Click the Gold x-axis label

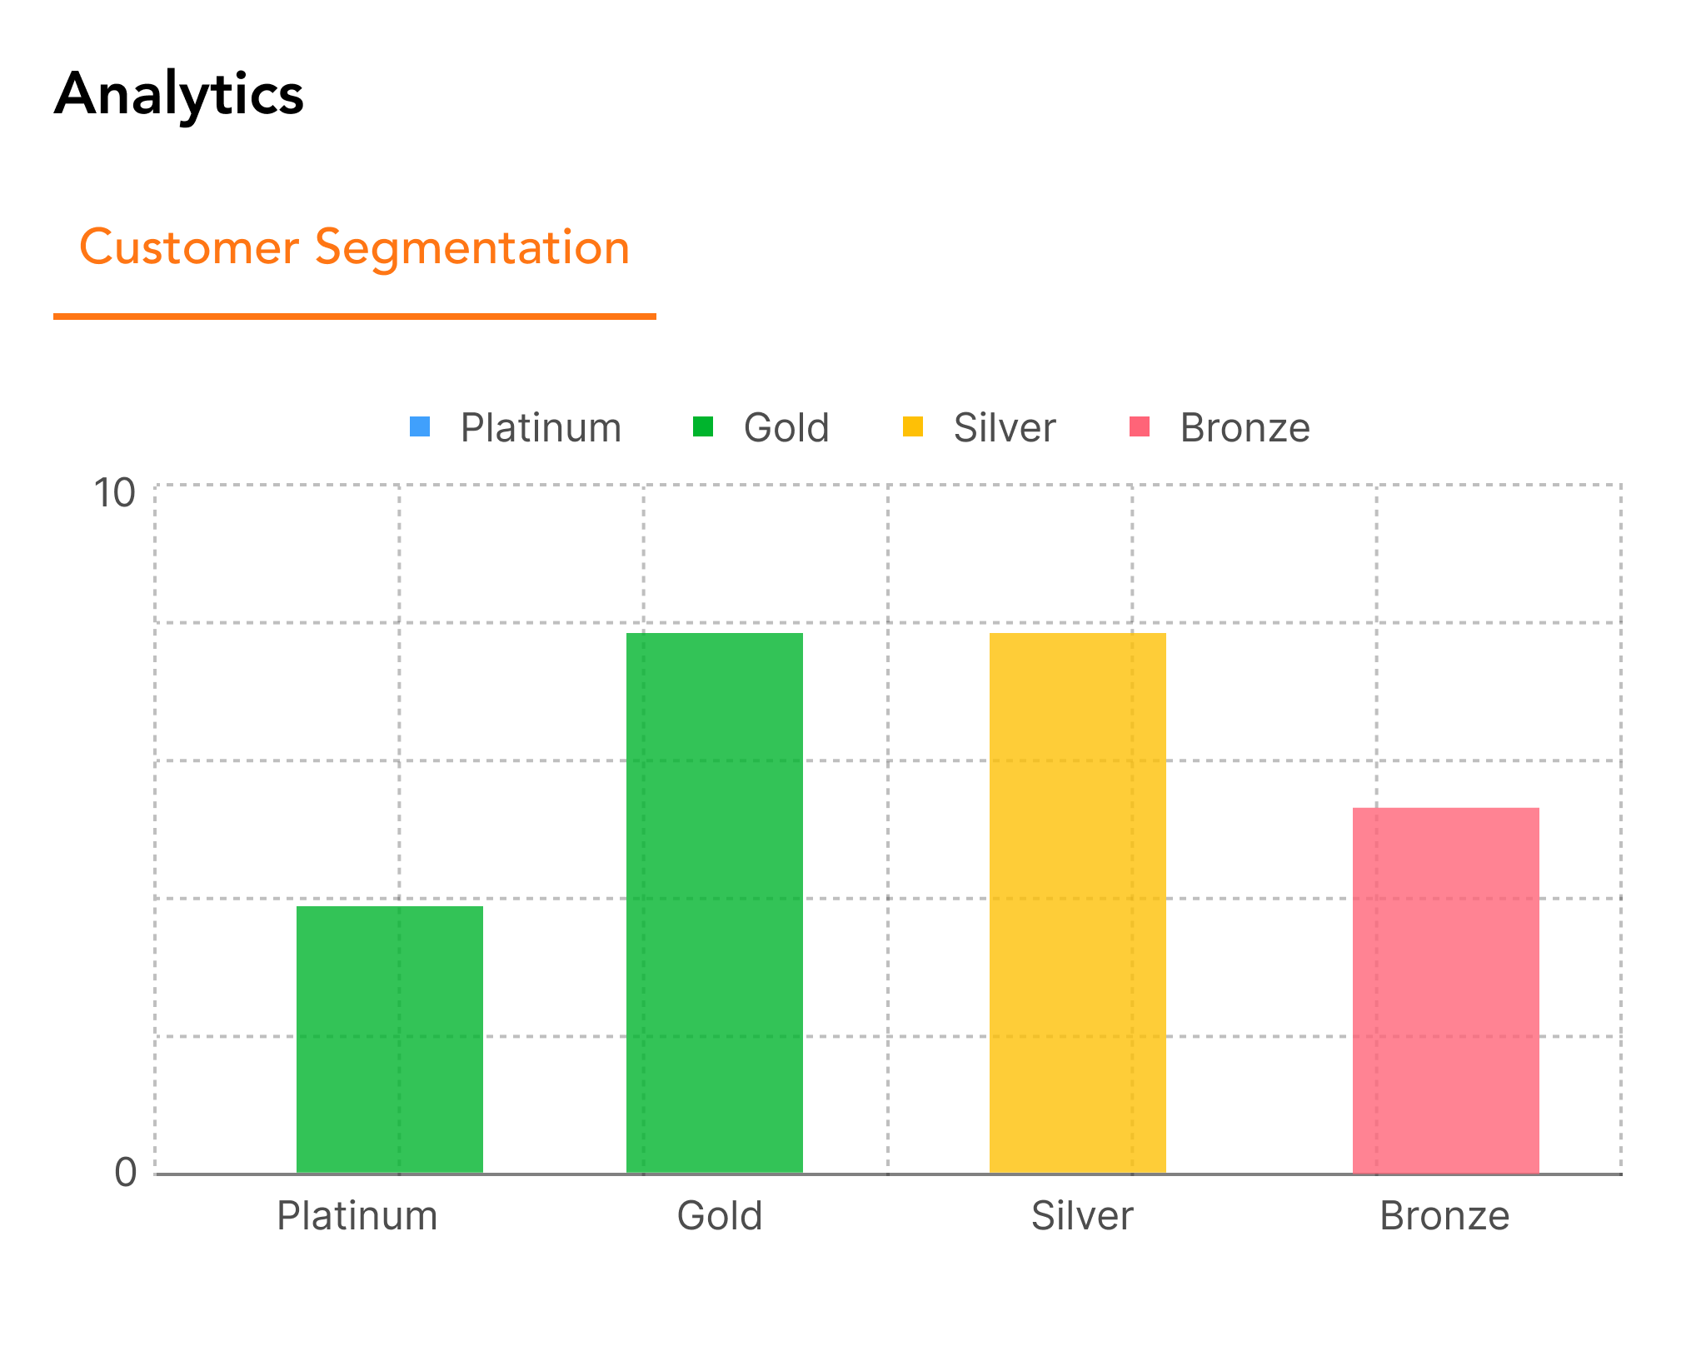[720, 1216]
